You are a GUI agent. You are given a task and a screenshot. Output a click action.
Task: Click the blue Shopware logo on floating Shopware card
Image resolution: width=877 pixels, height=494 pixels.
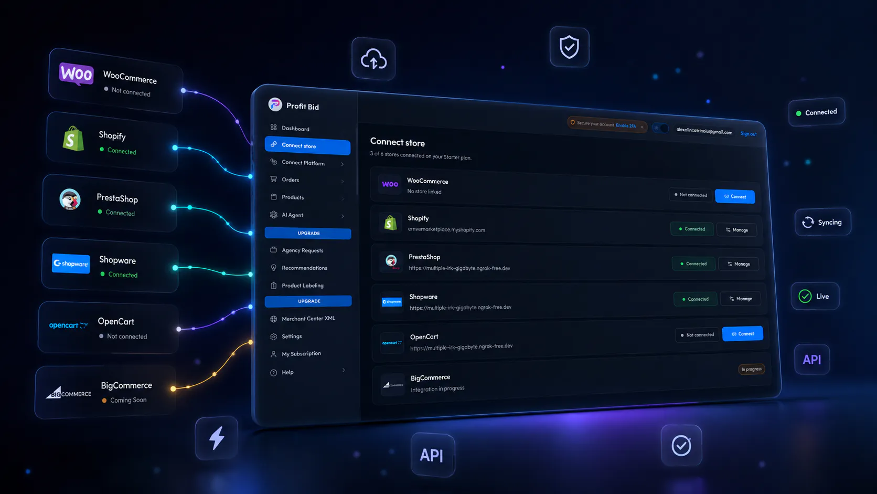coord(71,264)
